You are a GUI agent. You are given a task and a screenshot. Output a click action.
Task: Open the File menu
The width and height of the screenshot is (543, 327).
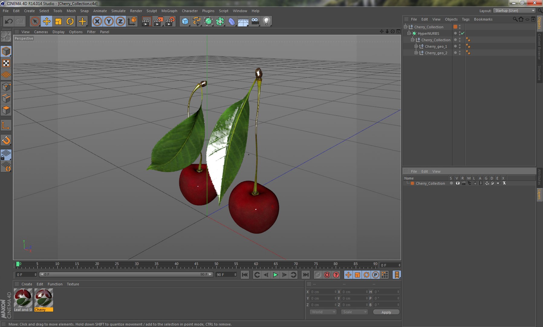pos(5,11)
